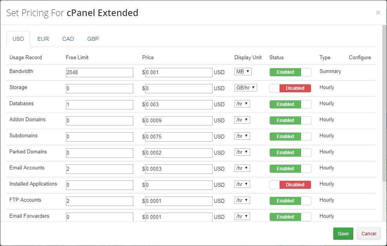
Task: Save the pricing changes
Action: (343, 233)
